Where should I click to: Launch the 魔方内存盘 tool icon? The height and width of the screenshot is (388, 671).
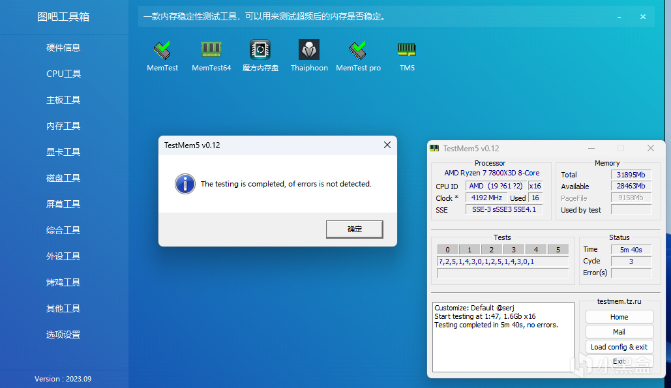tap(260, 50)
